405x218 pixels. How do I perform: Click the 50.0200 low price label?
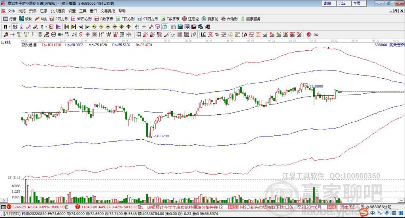click(162, 136)
